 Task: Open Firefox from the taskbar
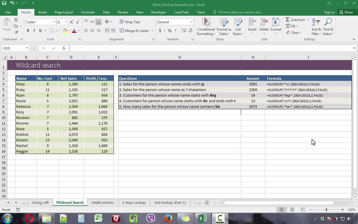[168, 218]
